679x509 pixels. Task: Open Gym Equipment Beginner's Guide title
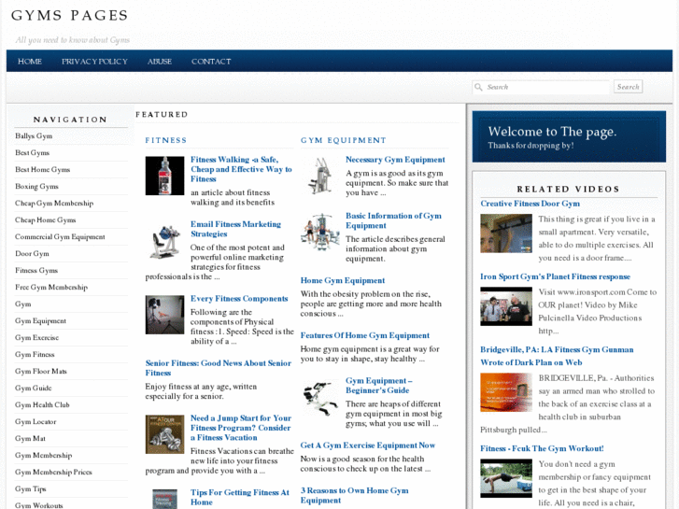pyautogui.click(x=379, y=386)
